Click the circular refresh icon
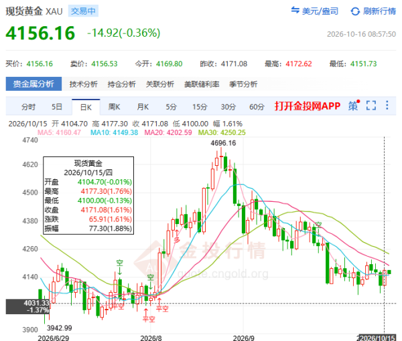The image size is (402, 341). pyautogui.click(x=355, y=11)
